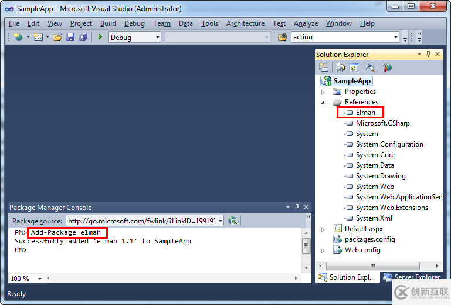Select the SampleApp project node
451x305 pixels.
(346, 81)
